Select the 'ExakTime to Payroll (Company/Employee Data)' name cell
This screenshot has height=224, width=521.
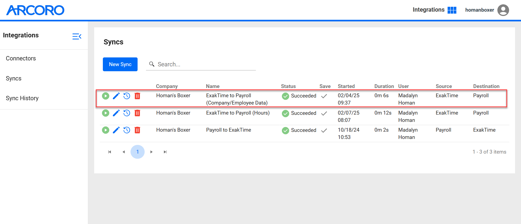pyautogui.click(x=237, y=99)
